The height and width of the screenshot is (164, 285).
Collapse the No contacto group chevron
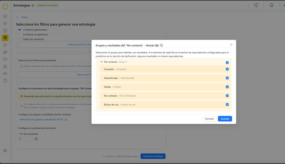coord(102,62)
